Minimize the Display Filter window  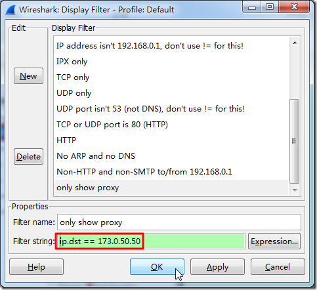(252, 7)
